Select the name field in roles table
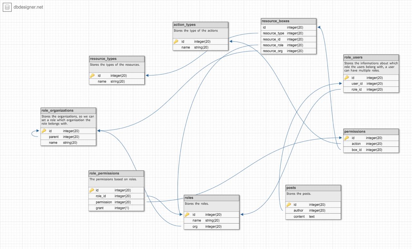Image resolution: width=412 pixels, height=249 pixels. [x=211, y=220]
